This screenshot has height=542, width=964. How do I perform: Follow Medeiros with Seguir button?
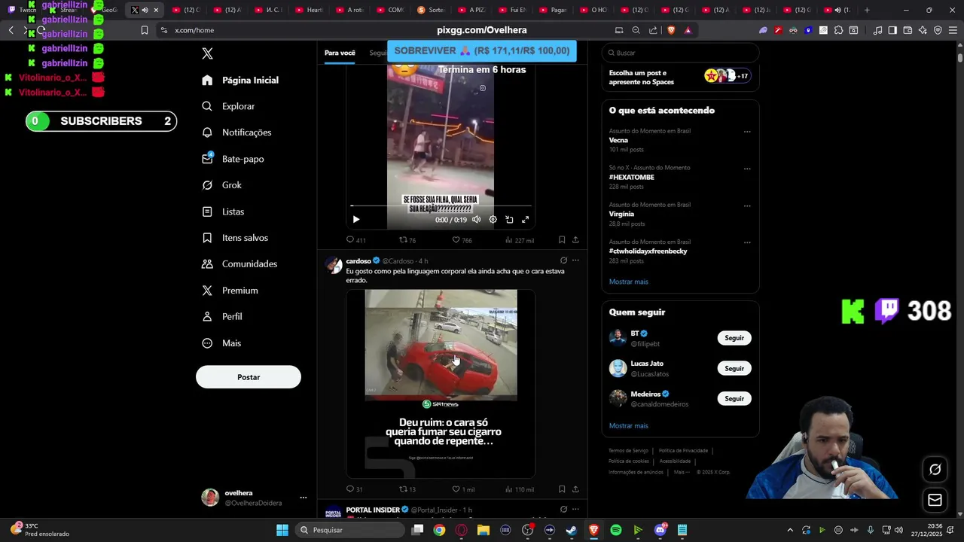pyautogui.click(x=734, y=398)
